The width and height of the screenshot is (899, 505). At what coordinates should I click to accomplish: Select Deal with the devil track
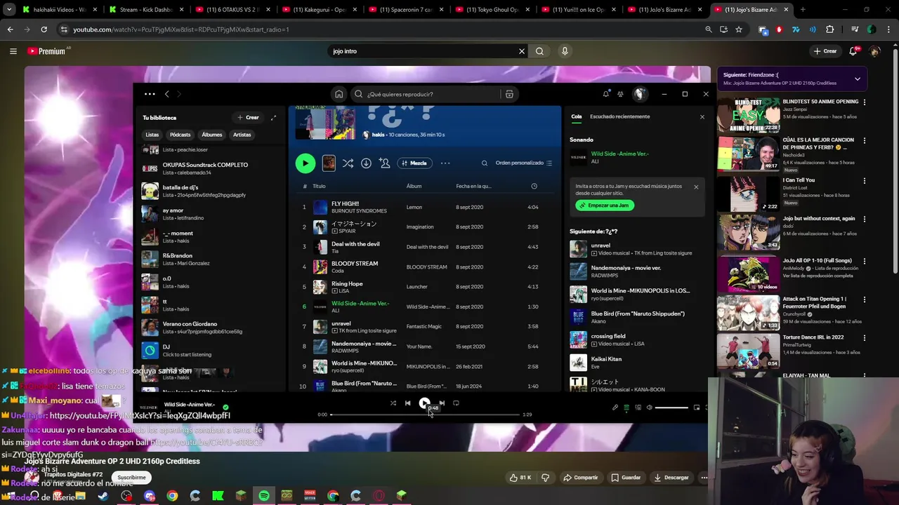[x=425, y=247]
